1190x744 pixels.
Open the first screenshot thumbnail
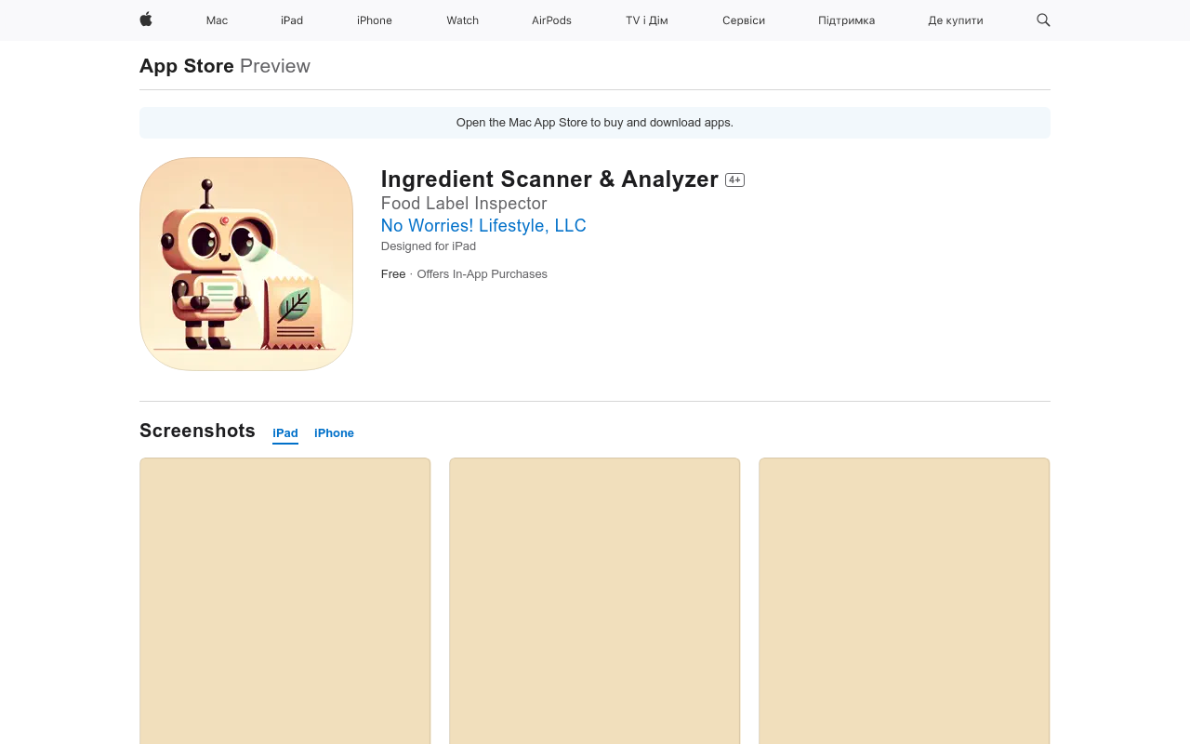pos(285,600)
